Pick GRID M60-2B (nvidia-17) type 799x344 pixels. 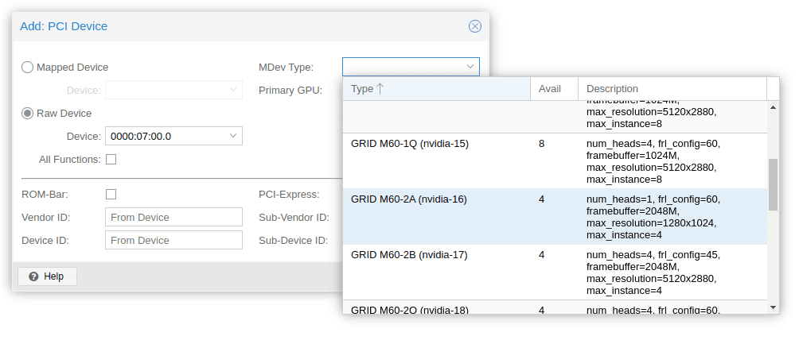click(x=409, y=255)
